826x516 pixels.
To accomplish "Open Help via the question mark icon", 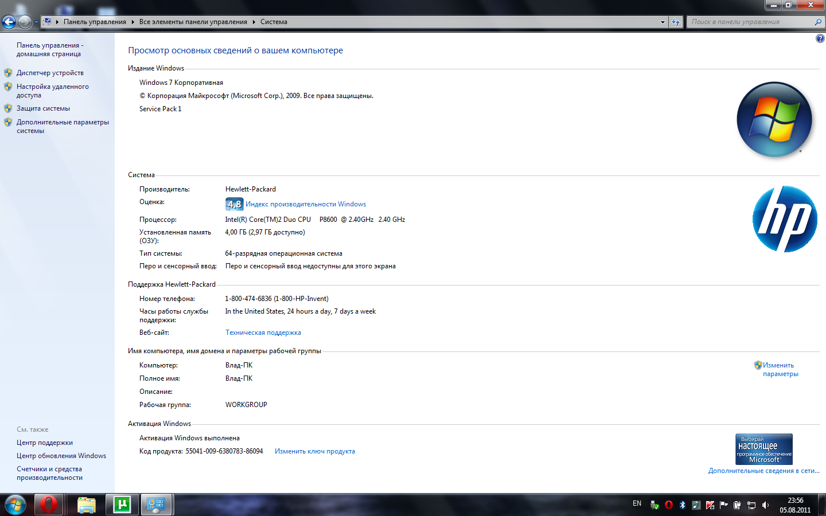I will point(820,38).
